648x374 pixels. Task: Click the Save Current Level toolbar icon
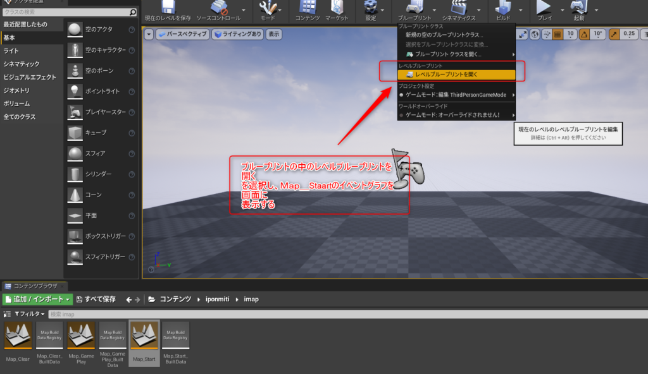(x=167, y=8)
